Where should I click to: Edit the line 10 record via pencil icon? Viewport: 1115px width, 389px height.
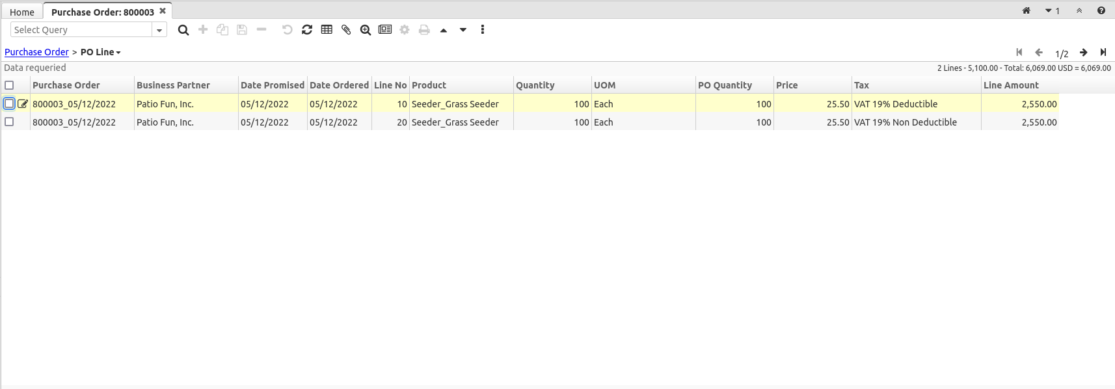click(x=23, y=104)
